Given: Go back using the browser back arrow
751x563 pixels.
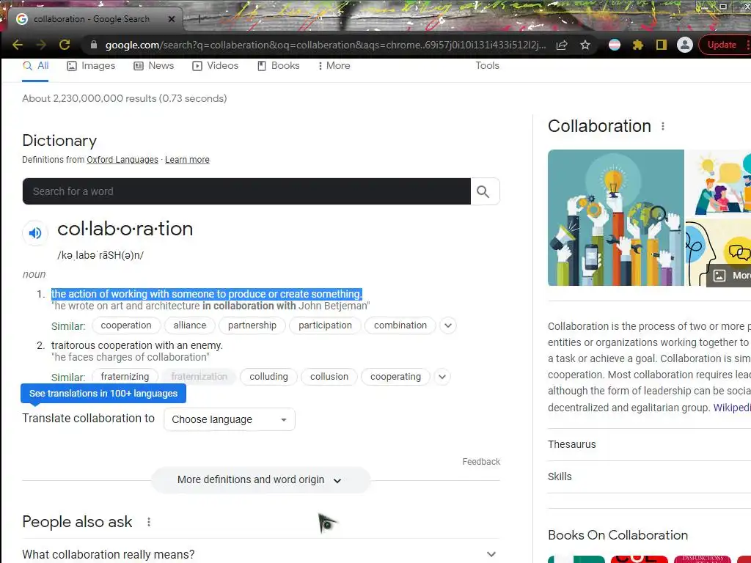Looking at the screenshot, I should coord(18,45).
